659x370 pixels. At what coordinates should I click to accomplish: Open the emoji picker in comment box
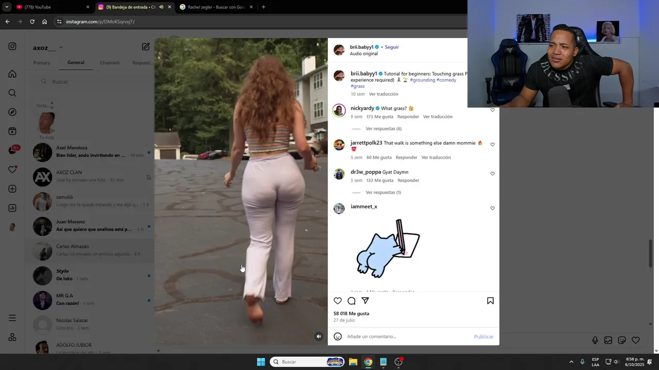pyautogui.click(x=338, y=337)
